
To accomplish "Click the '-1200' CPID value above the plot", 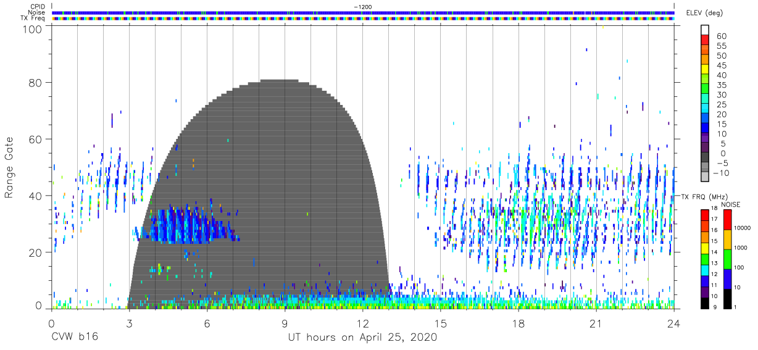I will coord(363,7).
